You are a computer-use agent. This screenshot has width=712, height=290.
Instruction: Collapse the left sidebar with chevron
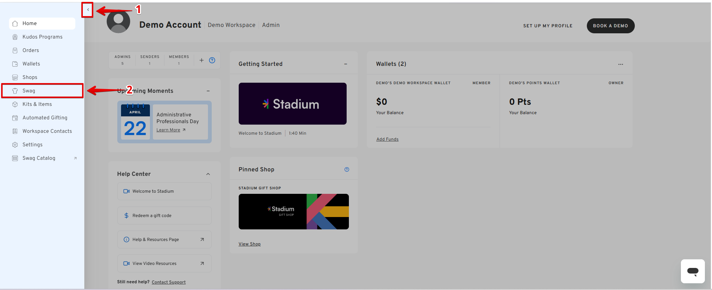(x=88, y=10)
